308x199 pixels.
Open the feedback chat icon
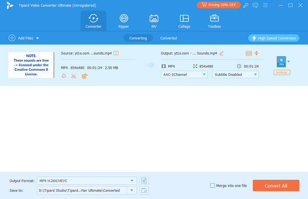[255, 5]
